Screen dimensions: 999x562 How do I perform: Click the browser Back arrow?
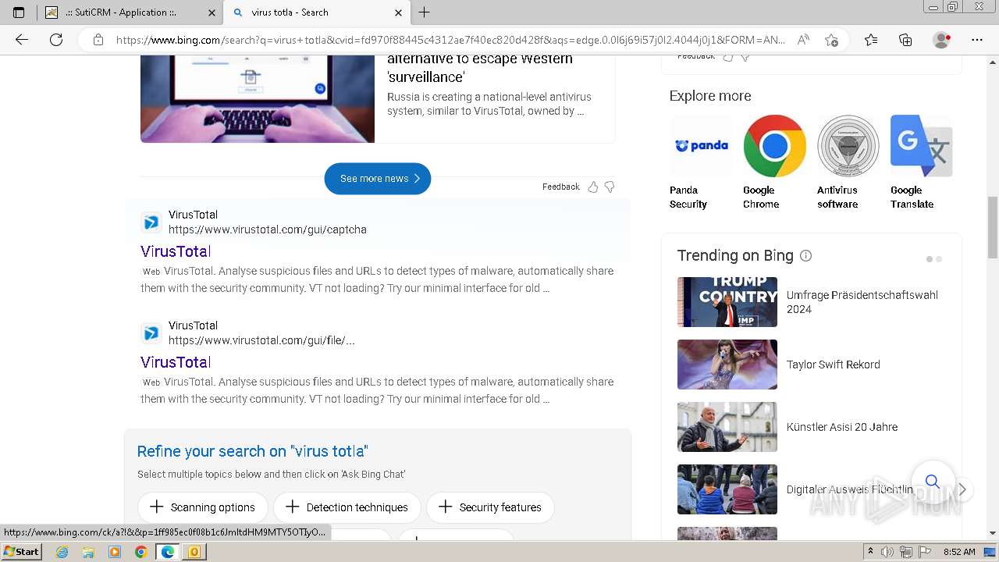pos(22,40)
